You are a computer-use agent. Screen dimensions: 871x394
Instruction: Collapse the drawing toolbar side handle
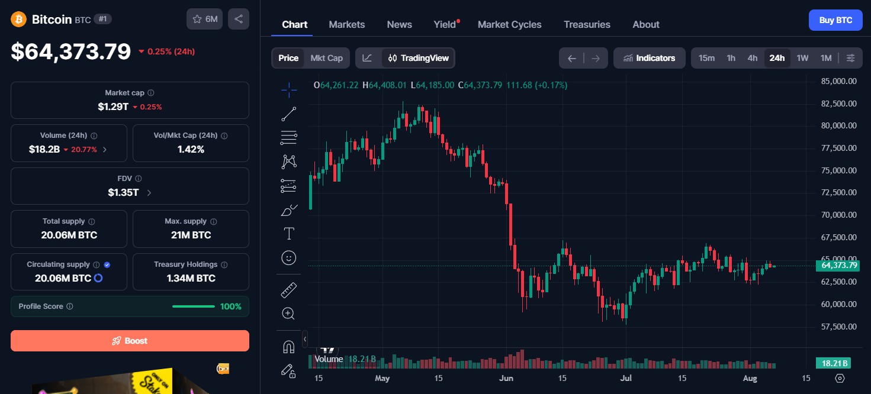(305, 339)
